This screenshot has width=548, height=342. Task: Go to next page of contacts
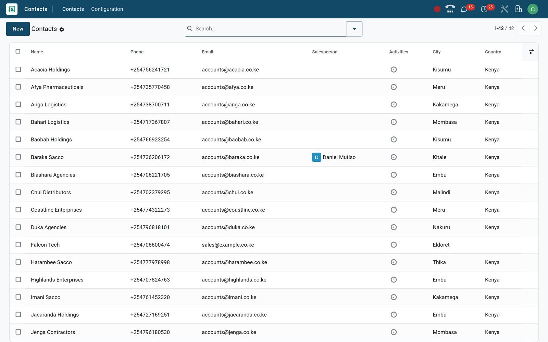pyautogui.click(x=536, y=28)
